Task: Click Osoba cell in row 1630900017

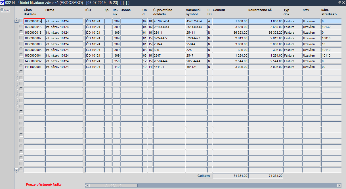Action: (x=131, y=21)
